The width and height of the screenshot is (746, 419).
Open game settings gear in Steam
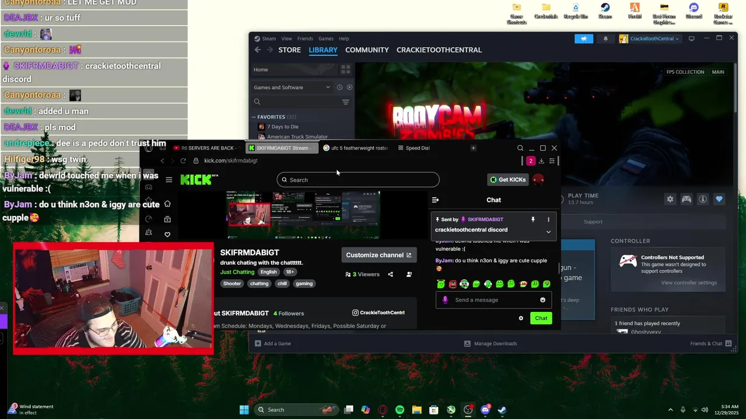point(670,199)
